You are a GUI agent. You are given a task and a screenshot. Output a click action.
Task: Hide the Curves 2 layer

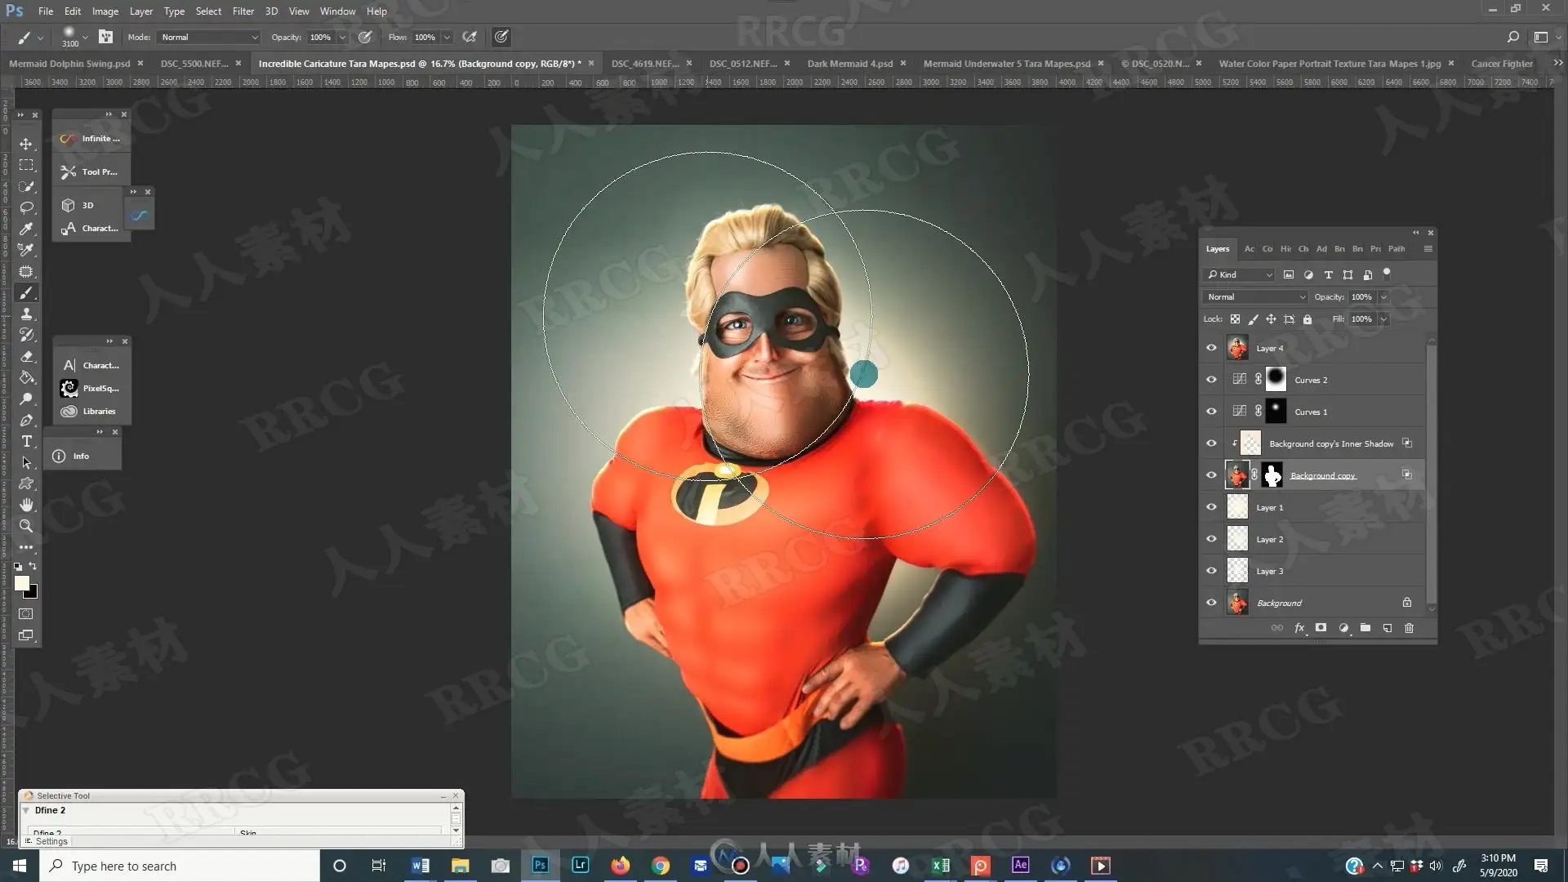[1211, 380]
